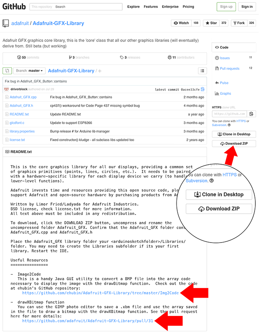This screenshot has height=335, width=259.
Task: Open the 'cp437() workaround' commit message
Action: 95,106
